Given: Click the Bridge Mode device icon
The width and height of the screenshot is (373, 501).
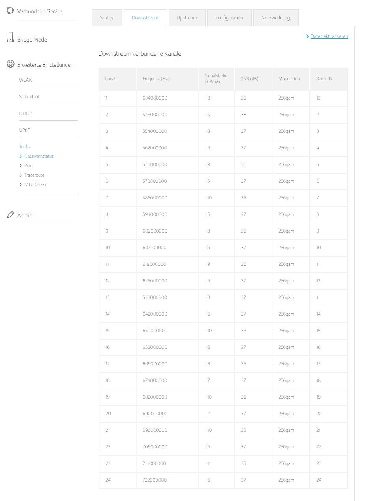Looking at the screenshot, I should (x=11, y=37).
